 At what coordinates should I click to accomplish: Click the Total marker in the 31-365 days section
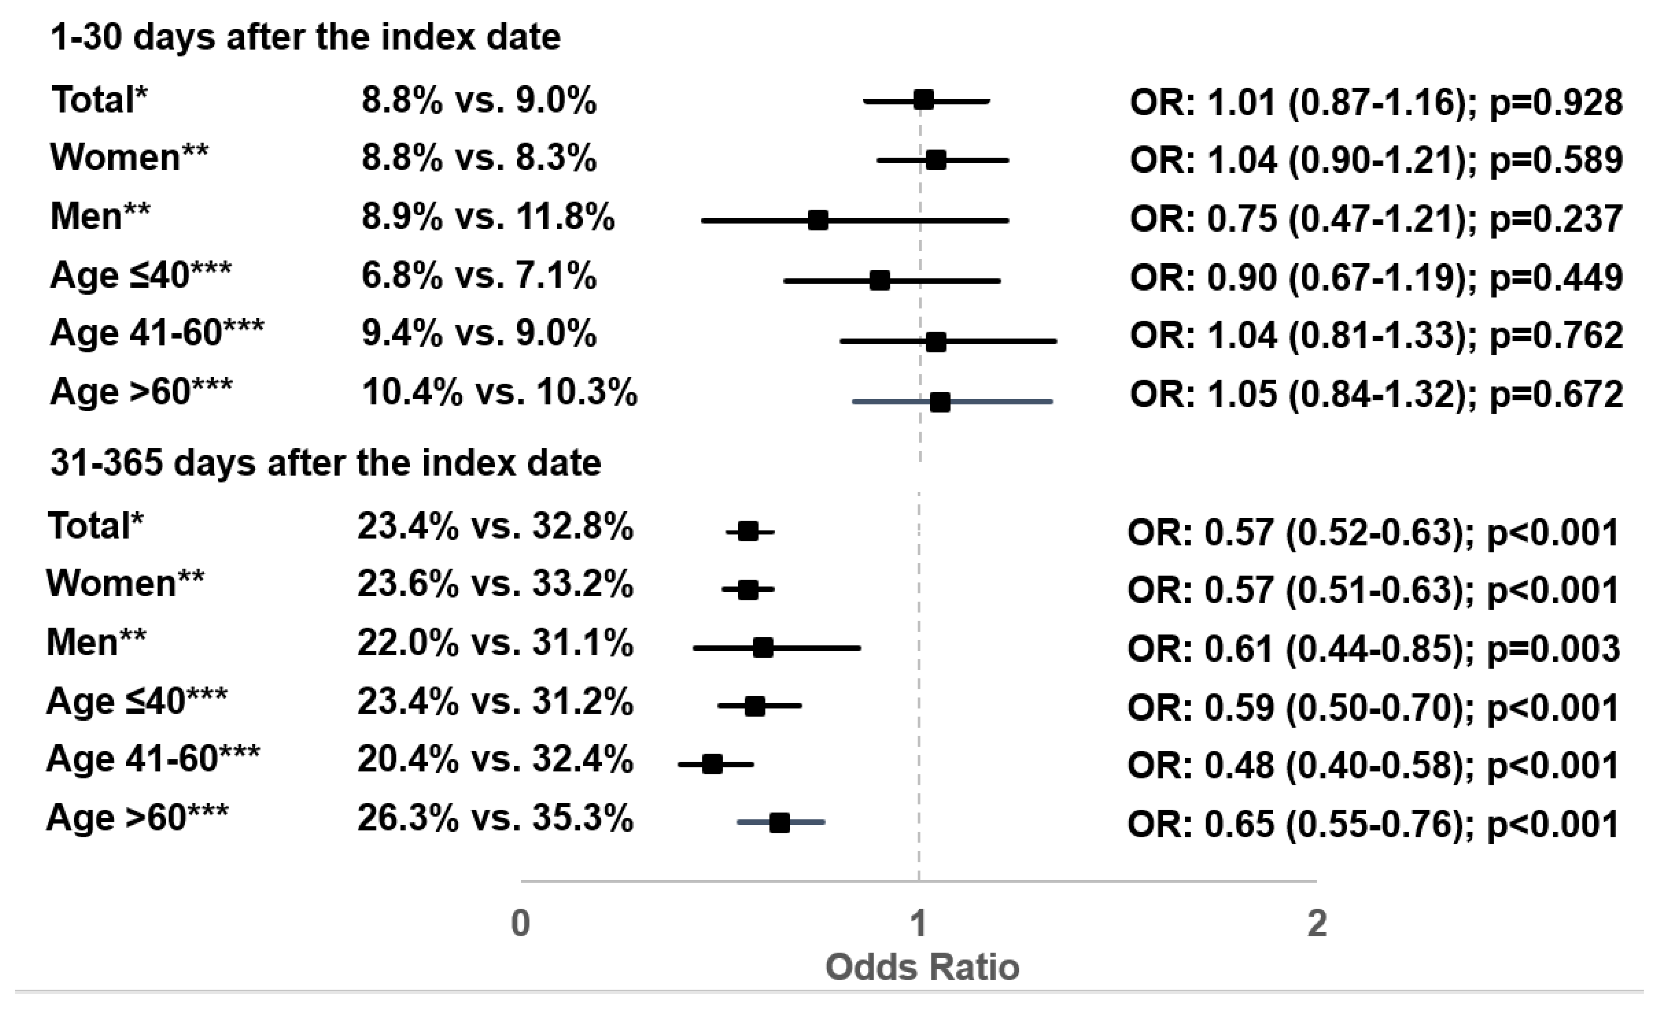(748, 532)
